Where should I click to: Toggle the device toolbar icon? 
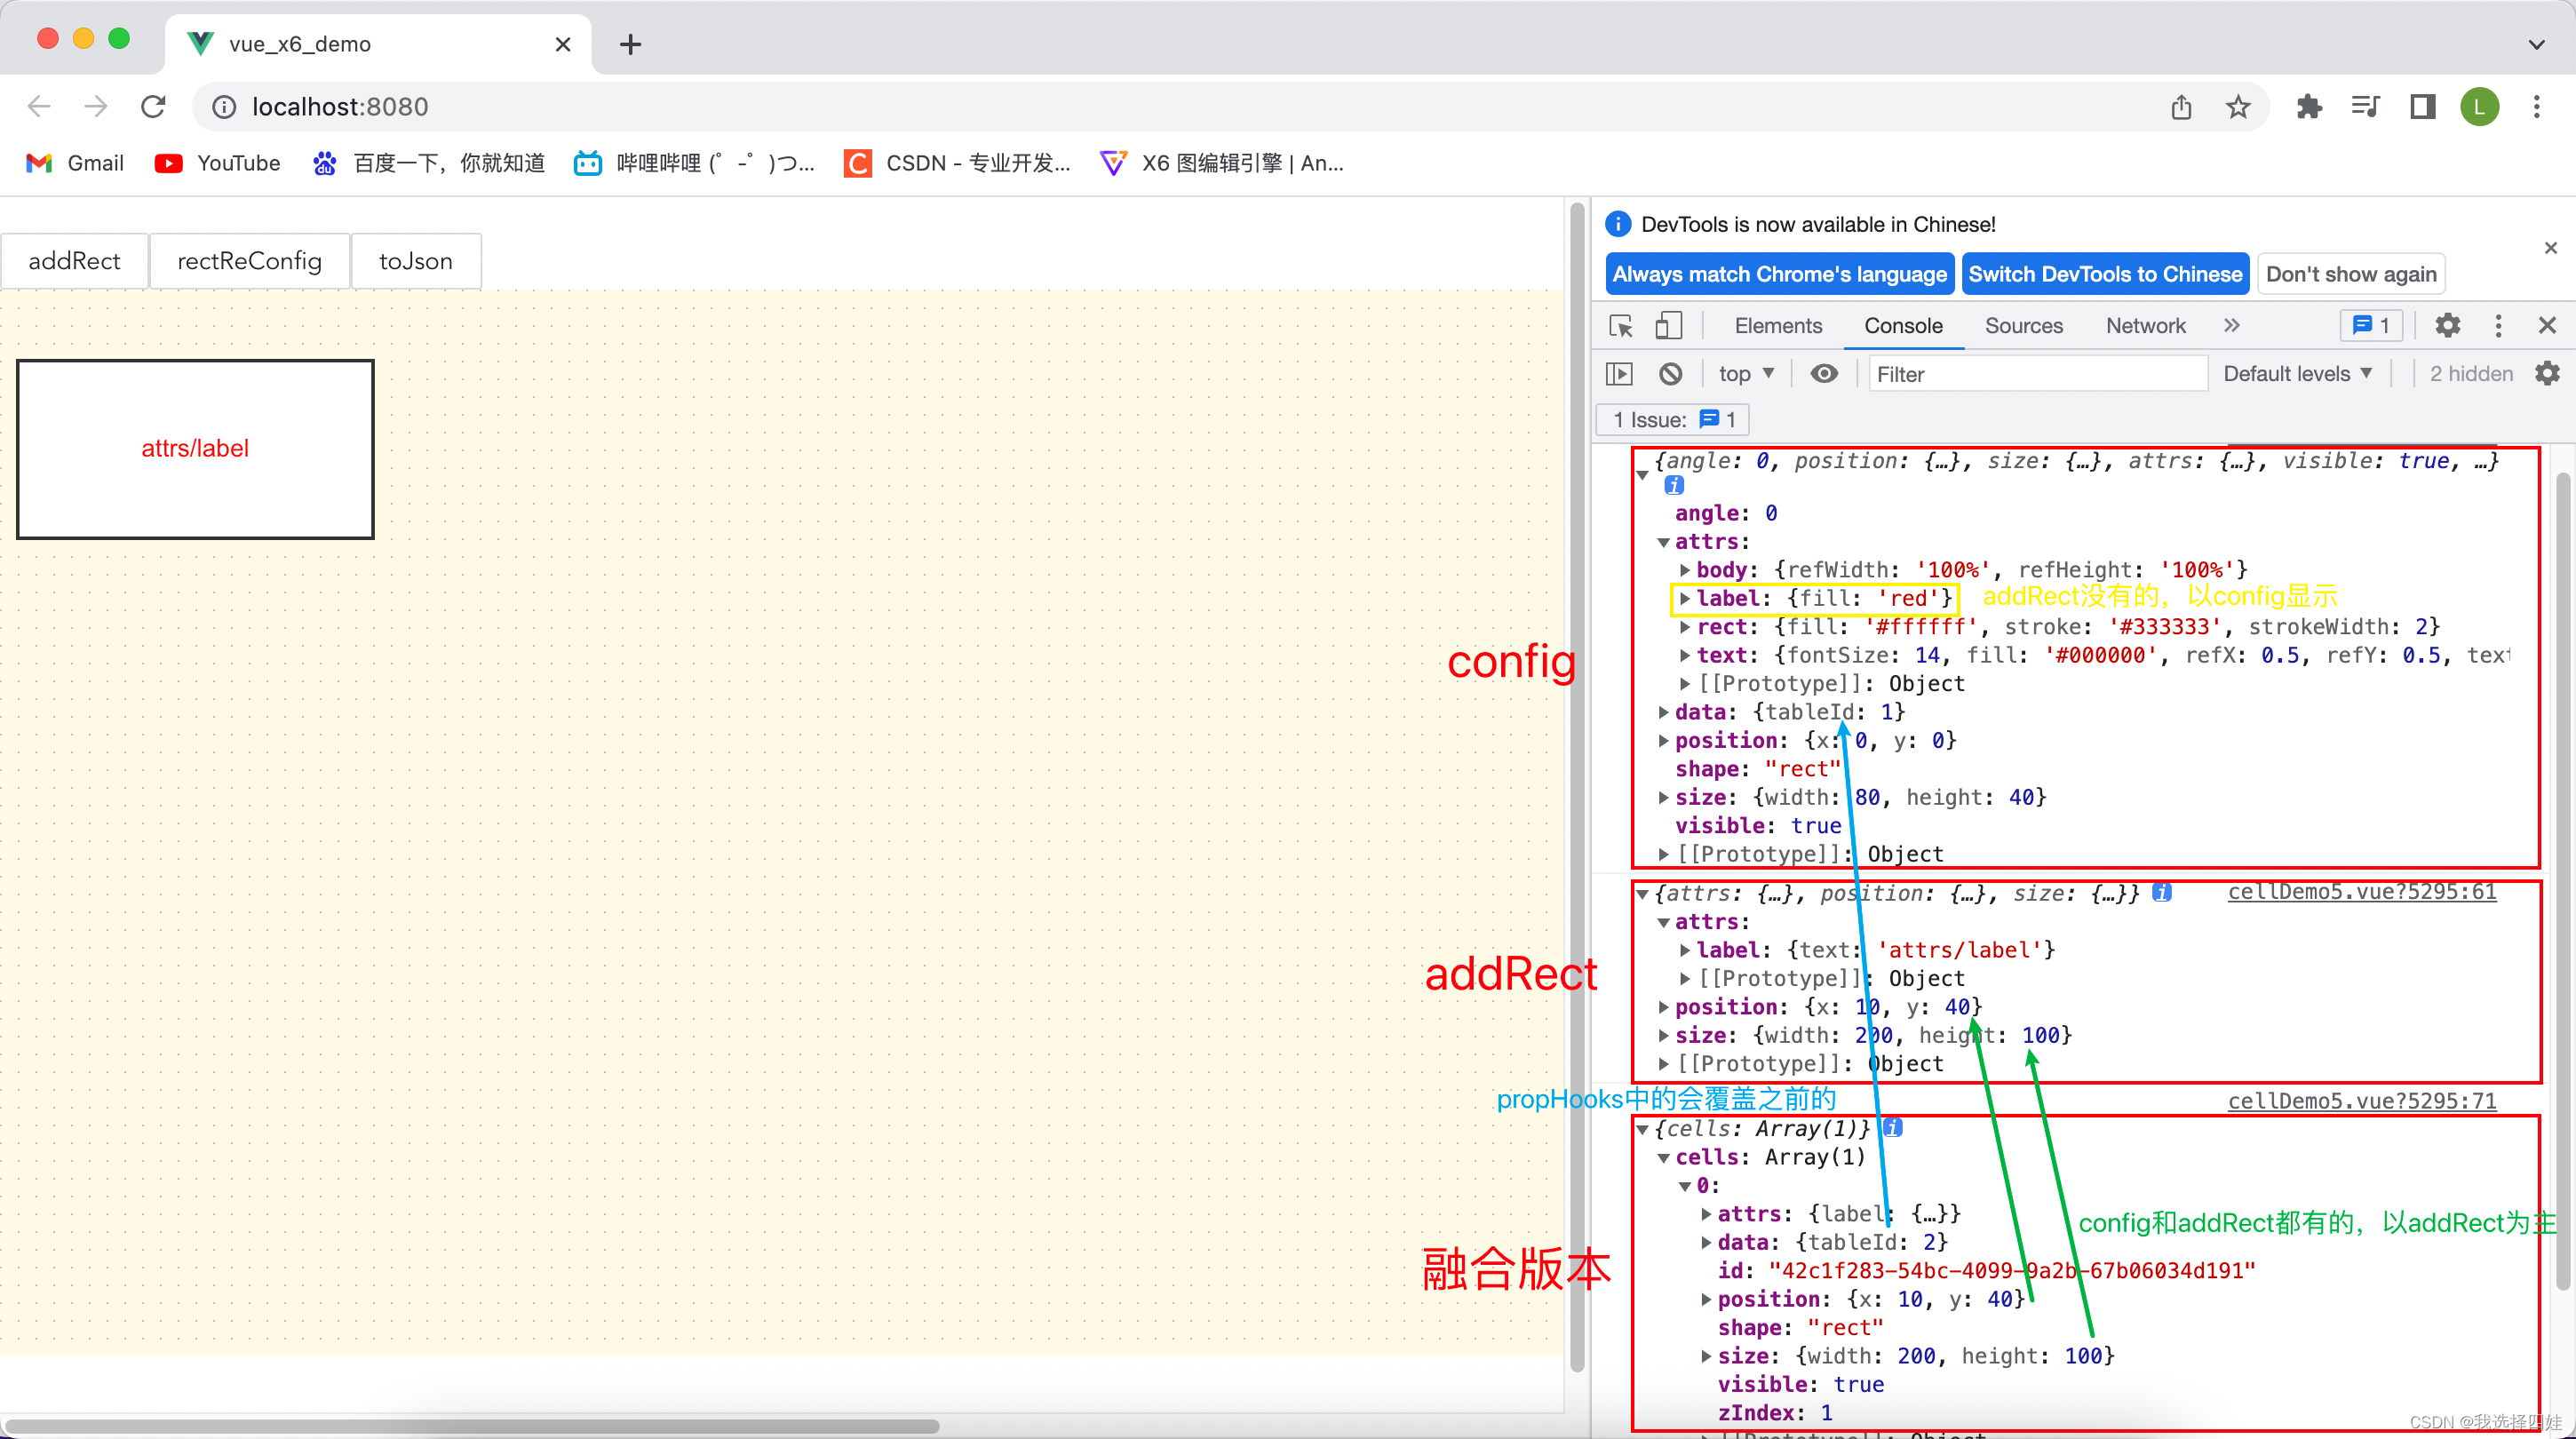pos(1667,326)
